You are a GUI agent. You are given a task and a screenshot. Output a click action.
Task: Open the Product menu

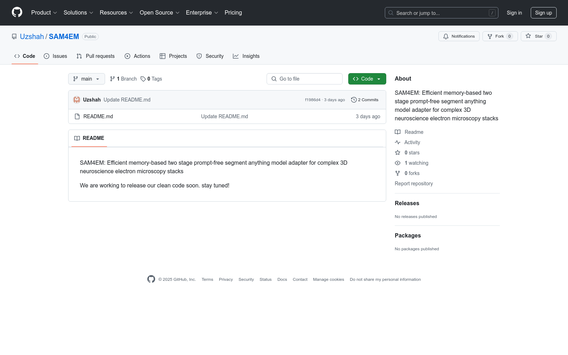click(x=44, y=13)
